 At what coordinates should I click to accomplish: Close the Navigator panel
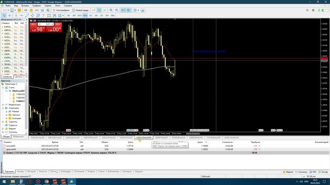(26, 81)
